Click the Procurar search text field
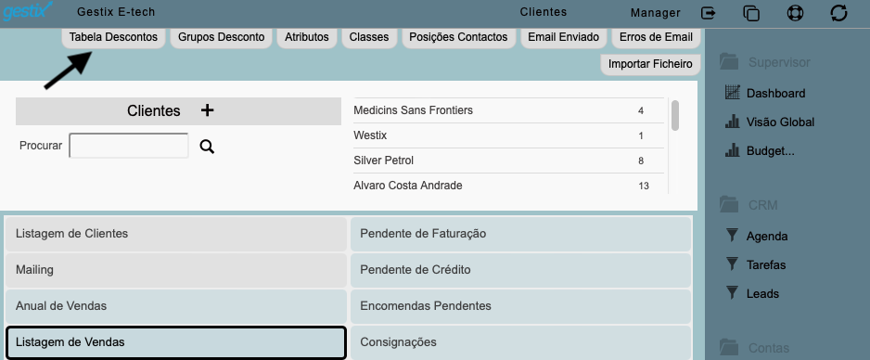Viewport: 870px width, 360px height. coord(129,146)
